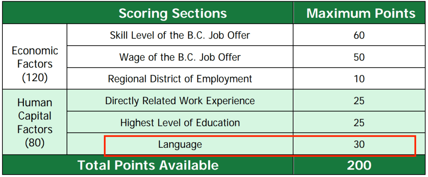Viewport: 428px width, 177px height.
Task: Select the 25 points for Work Experience
Action: 359,101
